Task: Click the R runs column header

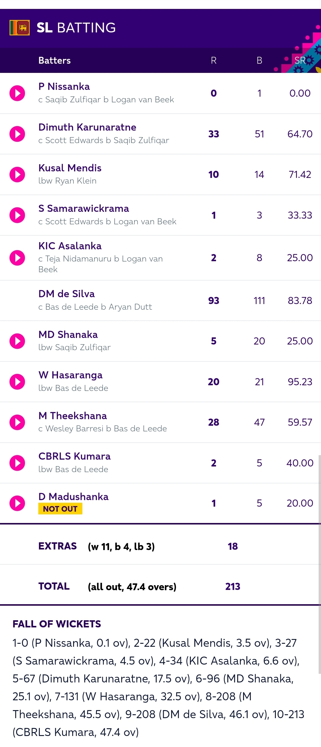Action: [214, 60]
